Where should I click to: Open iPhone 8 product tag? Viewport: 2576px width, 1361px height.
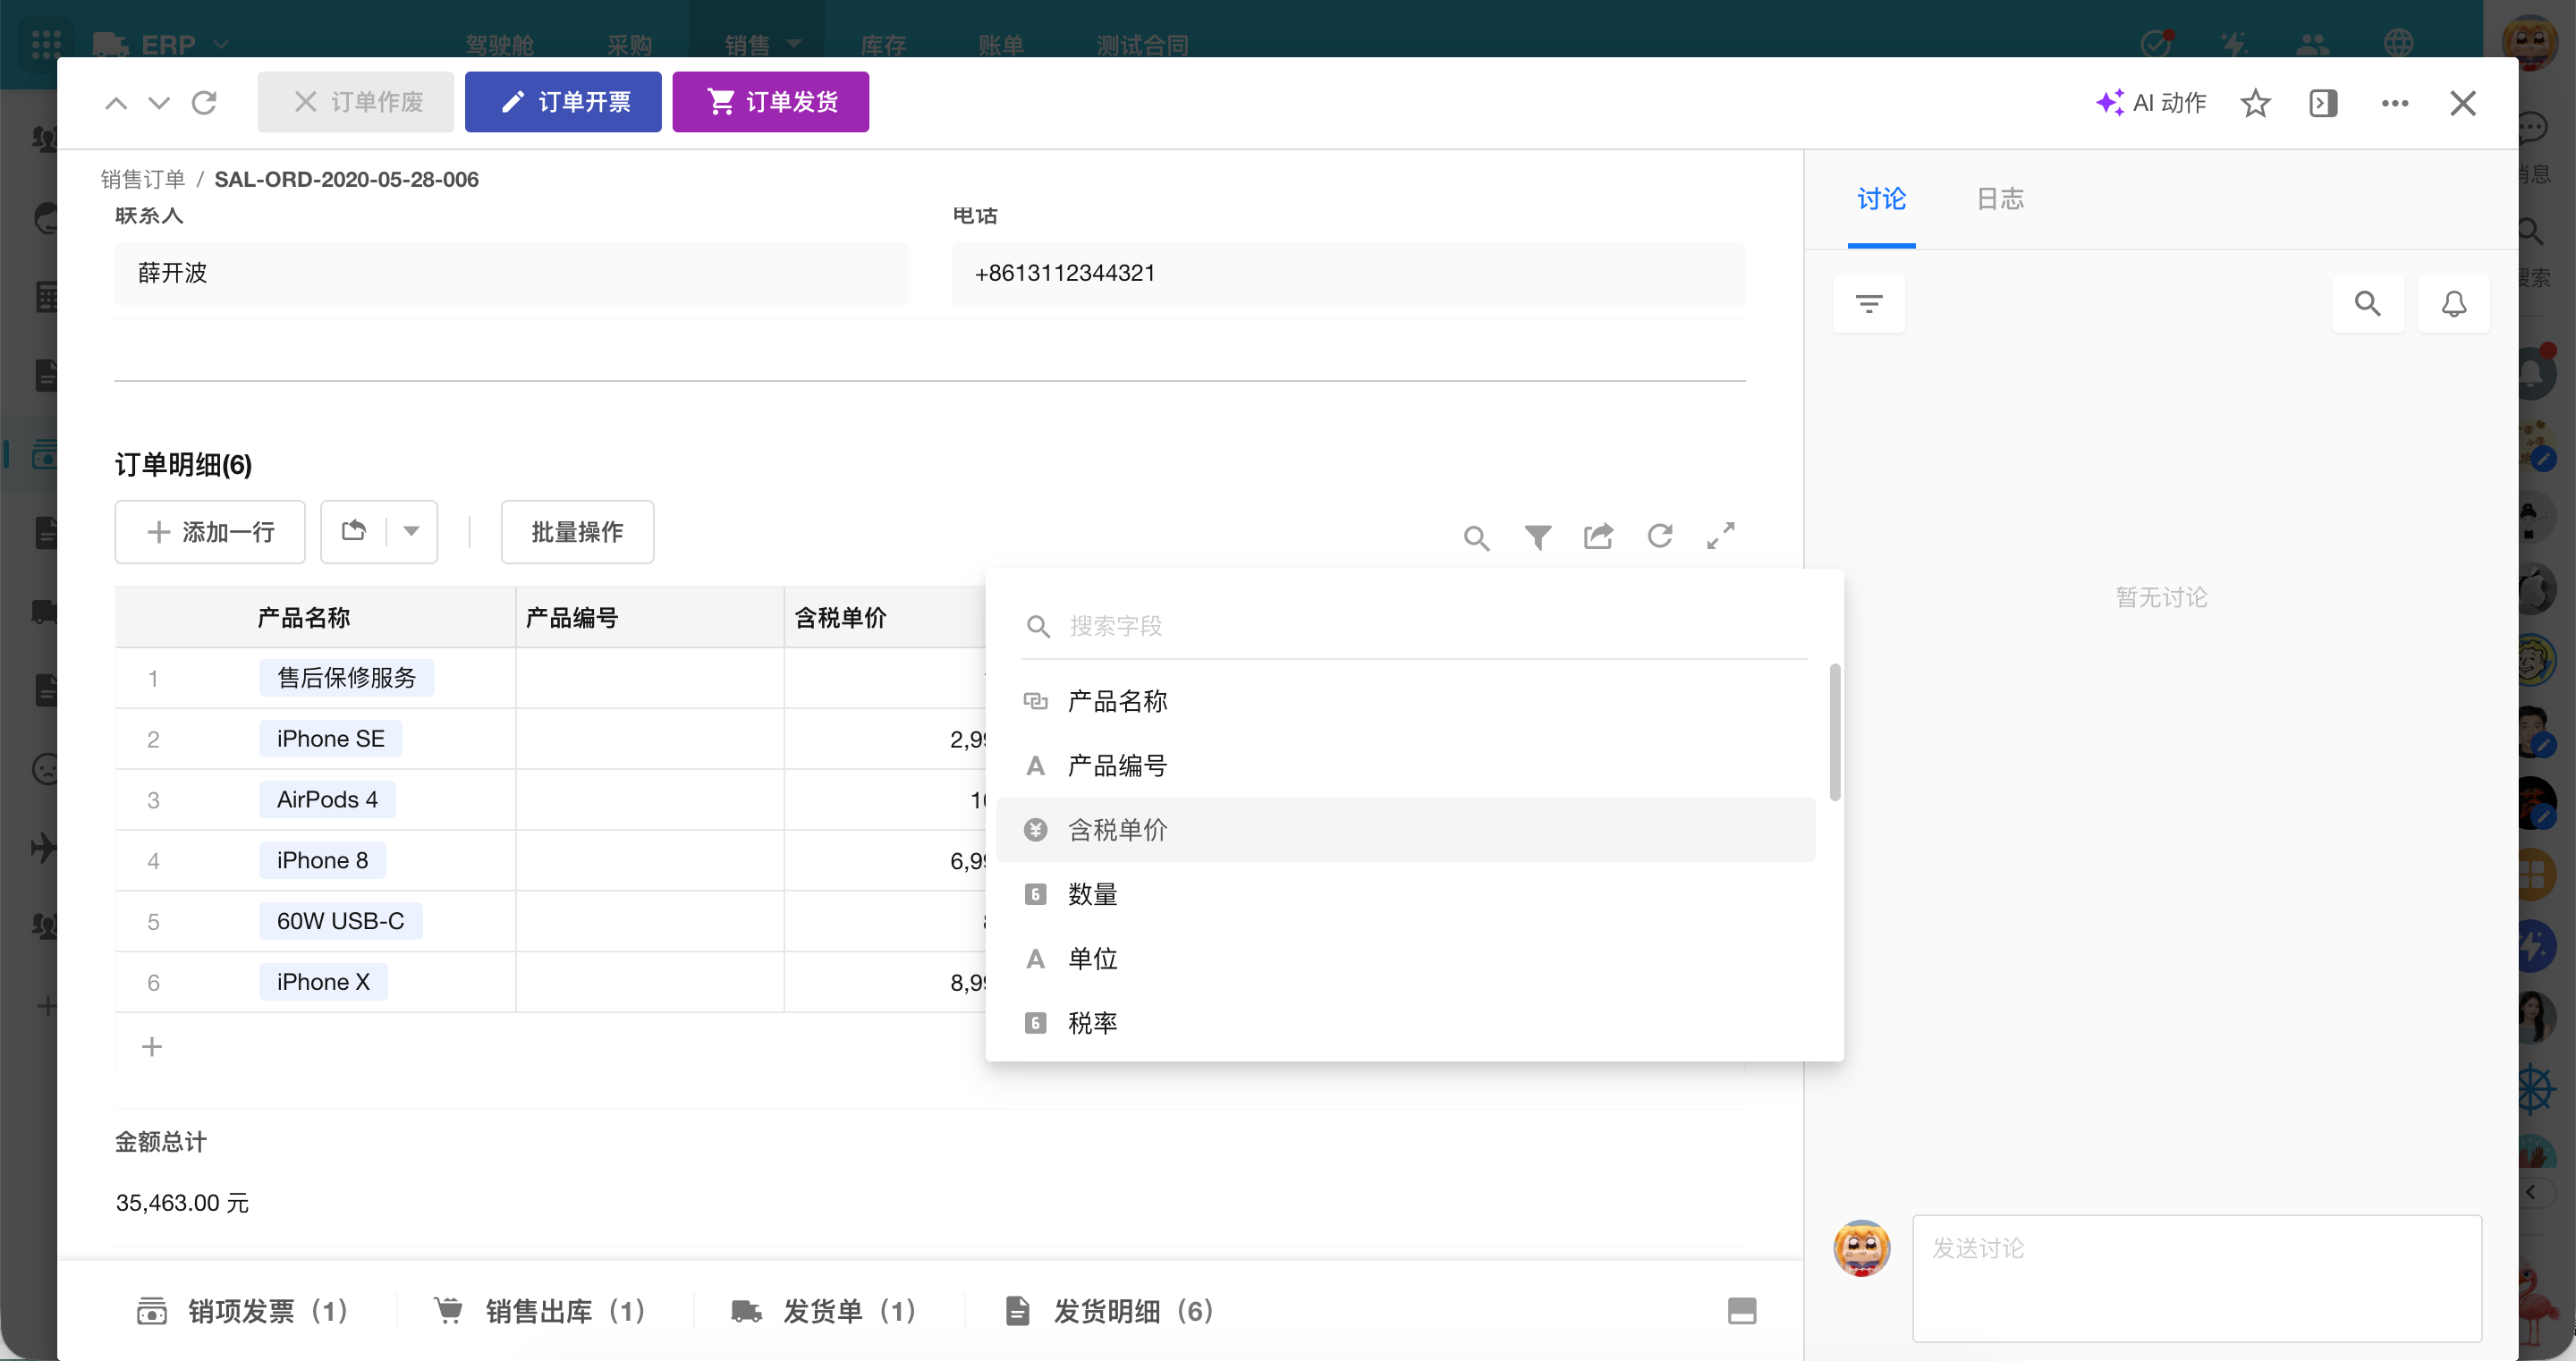click(322, 861)
